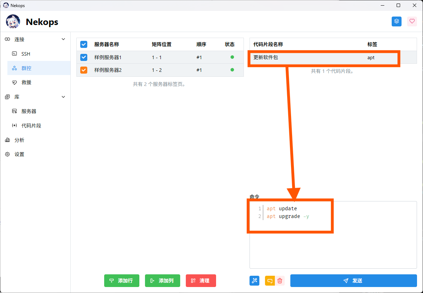Toggle the orange 样例服务器2 checkbox

point(84,70)
